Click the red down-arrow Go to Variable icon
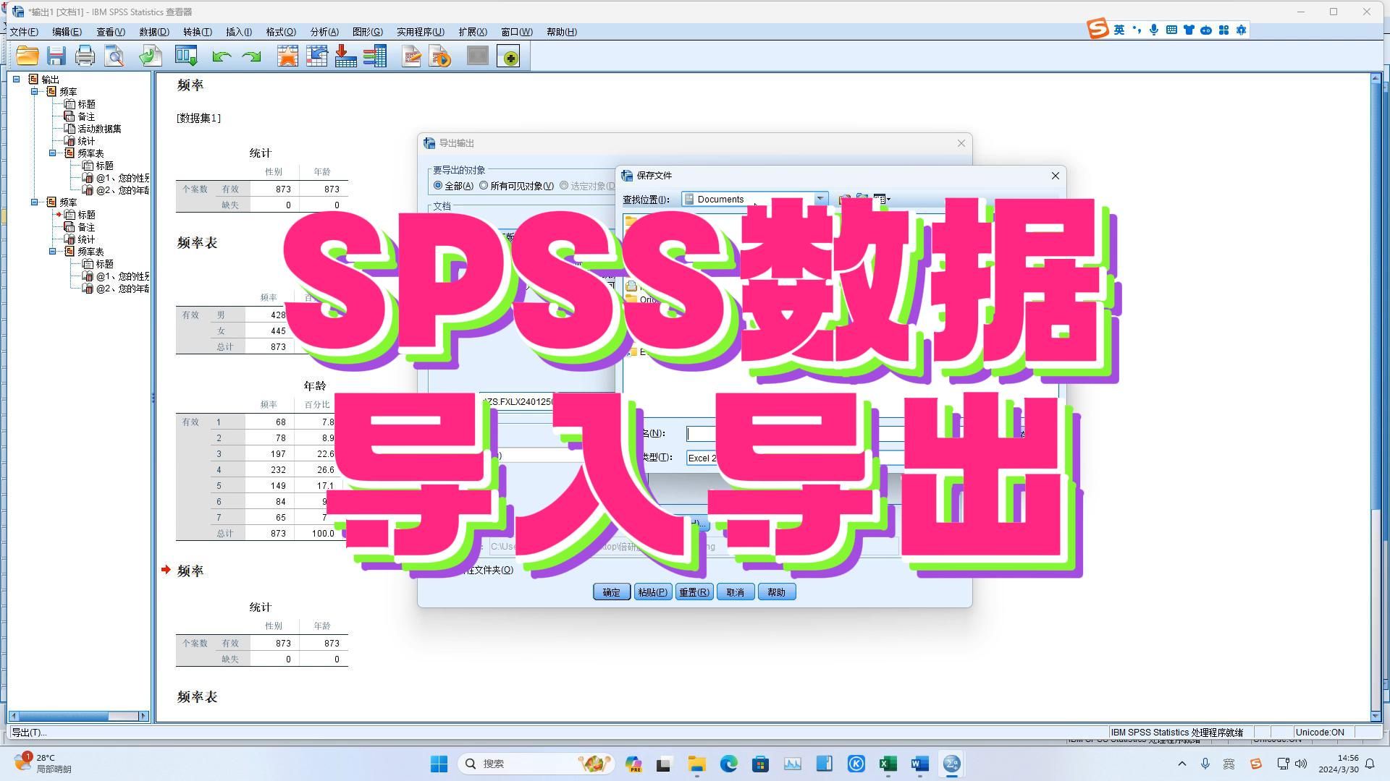 [x=345, y=56]
